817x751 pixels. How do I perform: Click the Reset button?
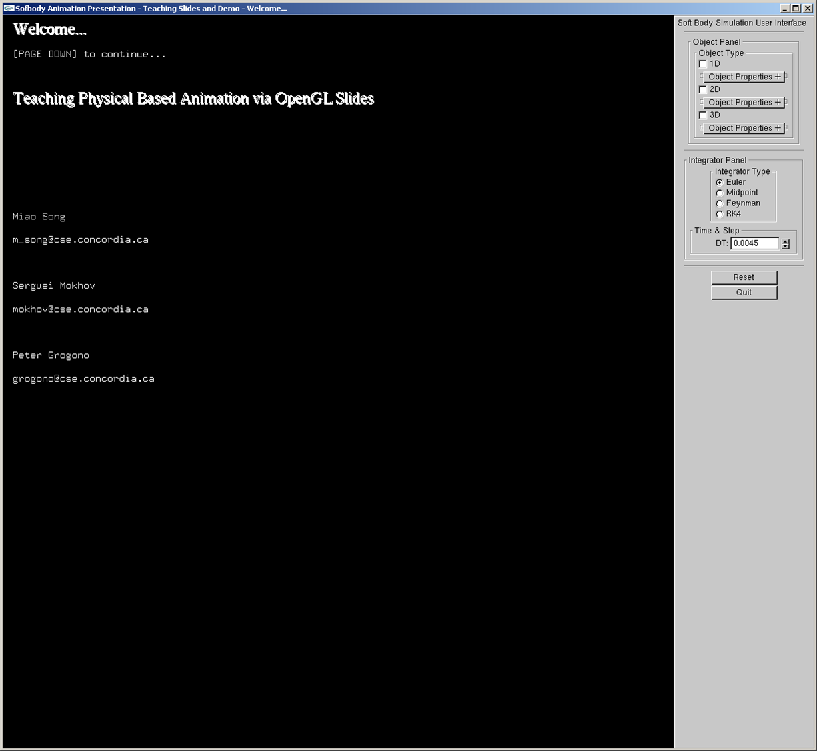[744, 277]
